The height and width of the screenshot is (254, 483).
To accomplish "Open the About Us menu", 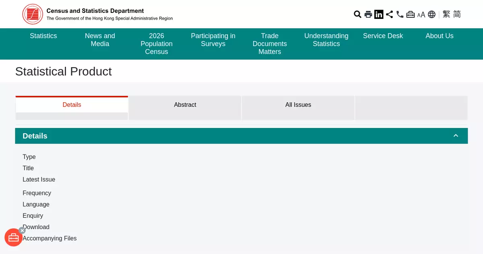I will click(x=440, y=36).
